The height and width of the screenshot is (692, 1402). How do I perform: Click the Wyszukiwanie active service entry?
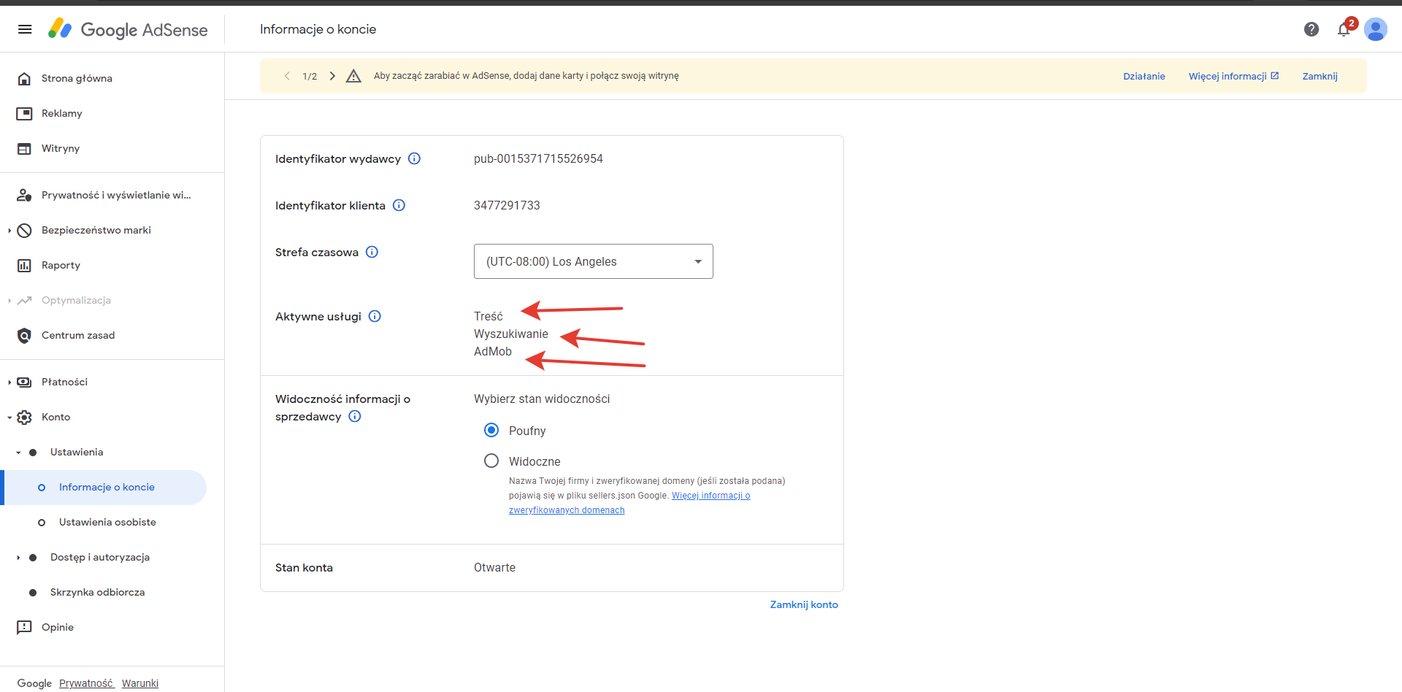(x=511, y=334)
